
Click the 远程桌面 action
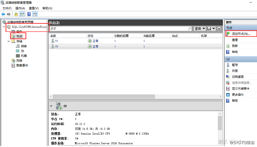coord(238,77)
